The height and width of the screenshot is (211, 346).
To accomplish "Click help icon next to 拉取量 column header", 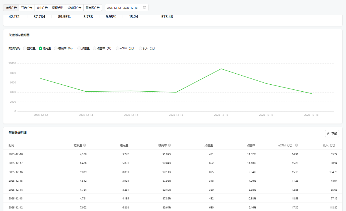I will 85,145.
